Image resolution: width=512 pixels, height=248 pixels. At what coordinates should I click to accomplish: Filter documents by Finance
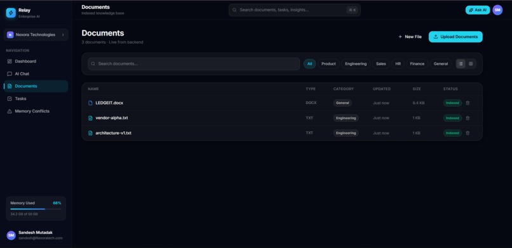pos(417,64)
